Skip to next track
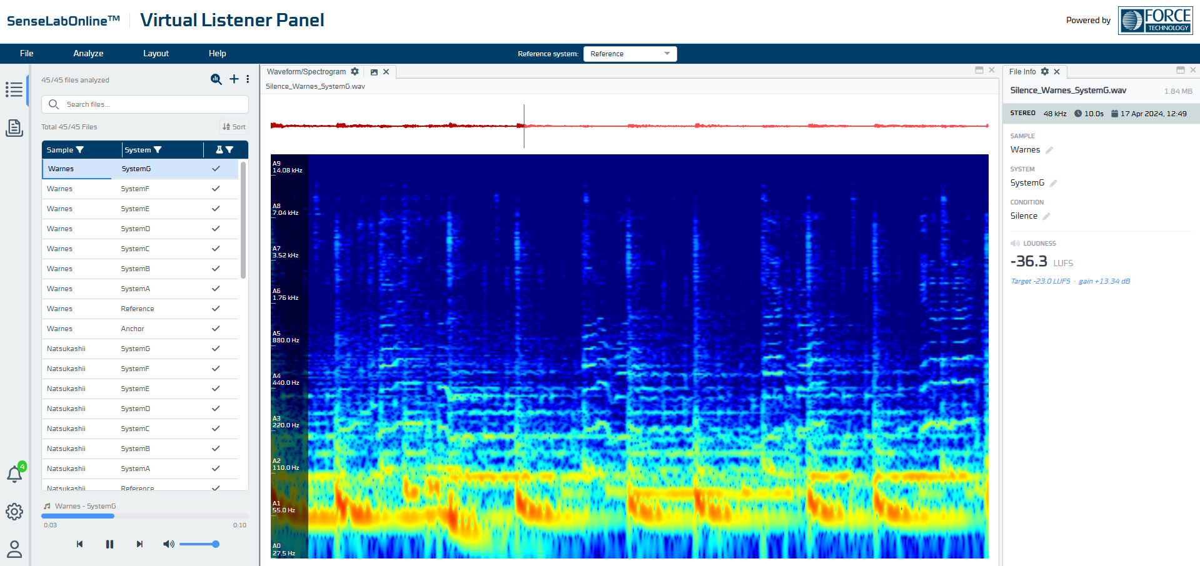Viewport: 1200px width, 566px height. pos(139,544)
